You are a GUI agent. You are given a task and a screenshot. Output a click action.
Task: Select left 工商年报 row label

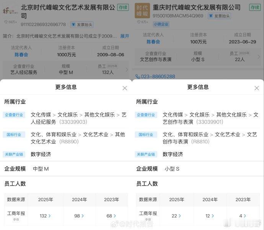16,213
